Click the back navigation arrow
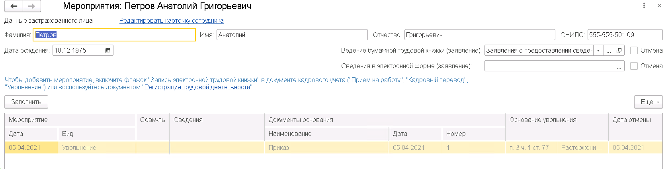 pyautogui.click(x=14, y=6)
